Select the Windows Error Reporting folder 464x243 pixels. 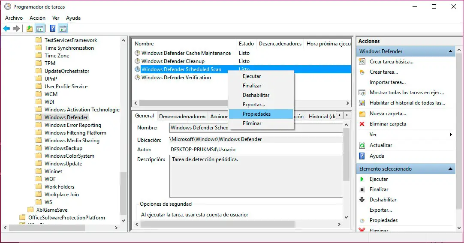(73, 125)
